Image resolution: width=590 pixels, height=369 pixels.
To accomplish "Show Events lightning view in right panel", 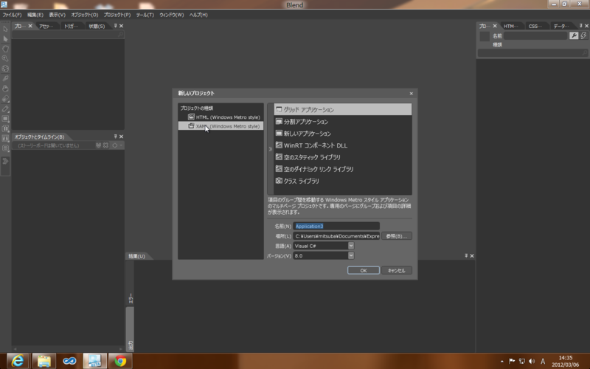I will 583,35.
